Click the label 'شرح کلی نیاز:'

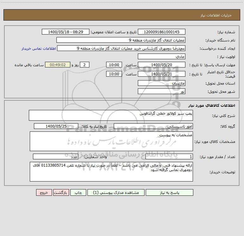(x=224, y=116)
